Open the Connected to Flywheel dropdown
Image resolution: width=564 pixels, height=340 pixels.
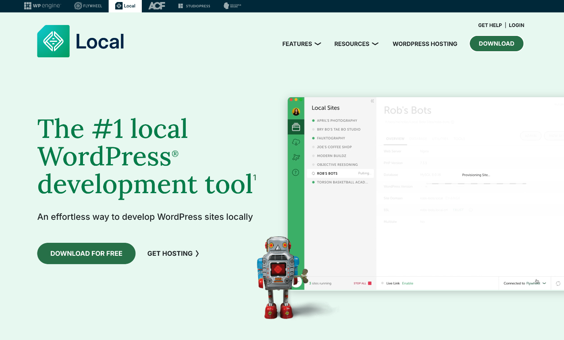[525, 283]
